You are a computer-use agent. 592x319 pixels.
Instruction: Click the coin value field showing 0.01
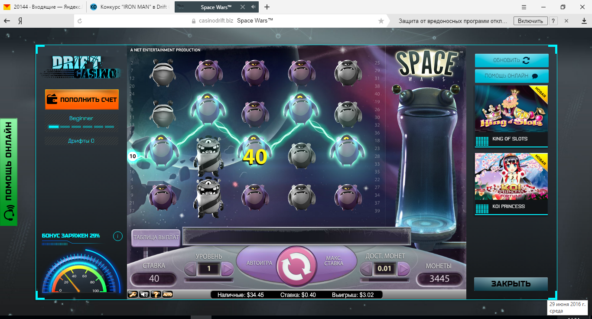384,269
